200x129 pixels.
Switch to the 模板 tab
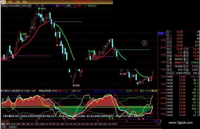coord(8,124)
